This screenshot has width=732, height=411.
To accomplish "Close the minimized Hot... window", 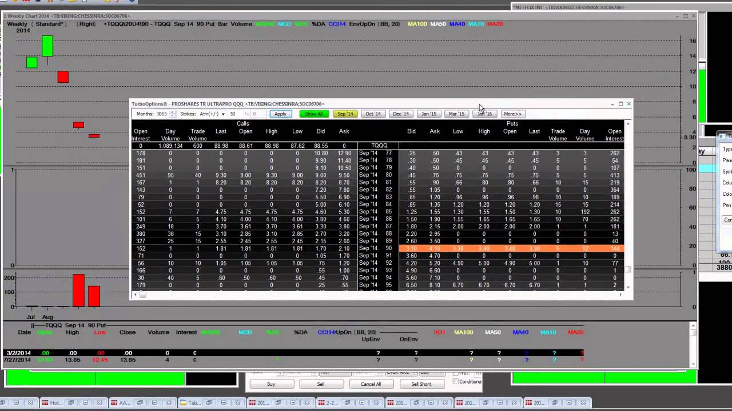I will (100, 402).
